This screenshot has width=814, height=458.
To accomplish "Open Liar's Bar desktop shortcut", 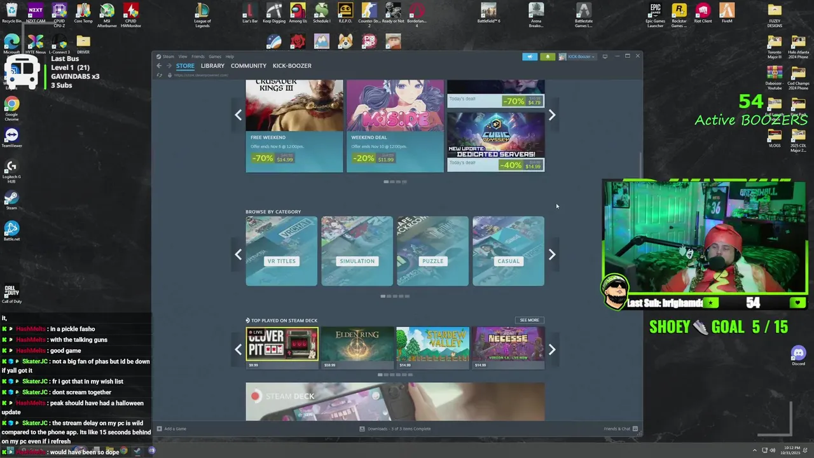I will pyautogui.click(x=250, y=13).
